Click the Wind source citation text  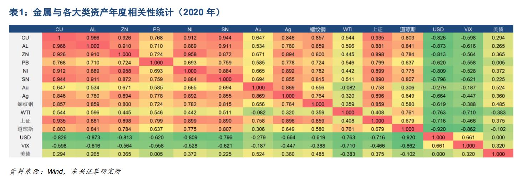pyautogui.click(x=65, y=172)
